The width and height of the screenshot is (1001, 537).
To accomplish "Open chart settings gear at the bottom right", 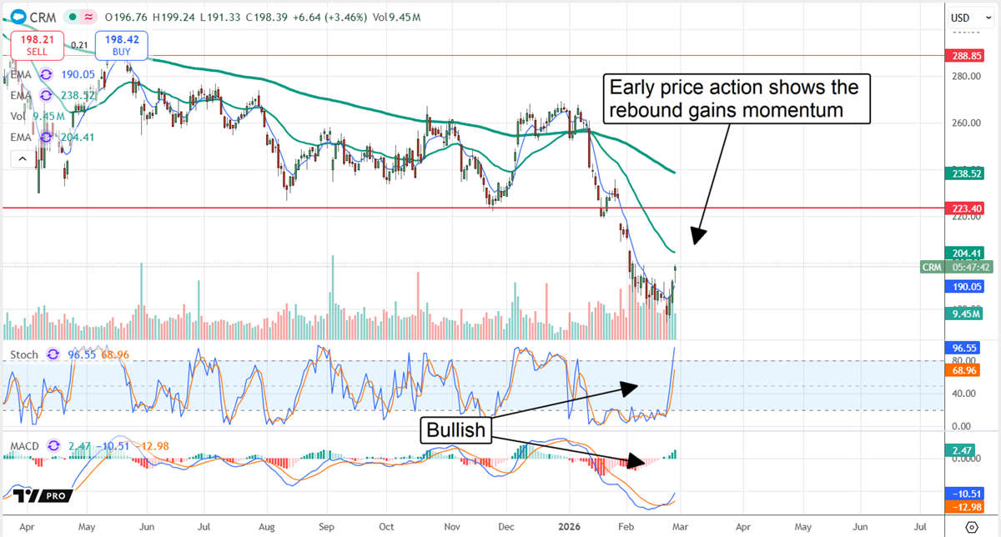I will click(x=972, y=528).
